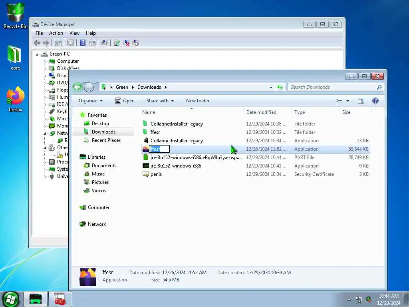
Task: Click the Type column header
Action: [x=316, y=112]
